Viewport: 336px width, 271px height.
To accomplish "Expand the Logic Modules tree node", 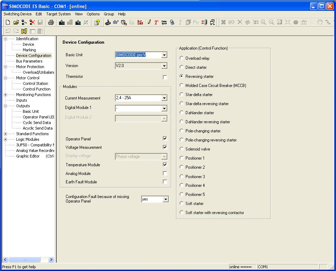I will click(5, 139).
